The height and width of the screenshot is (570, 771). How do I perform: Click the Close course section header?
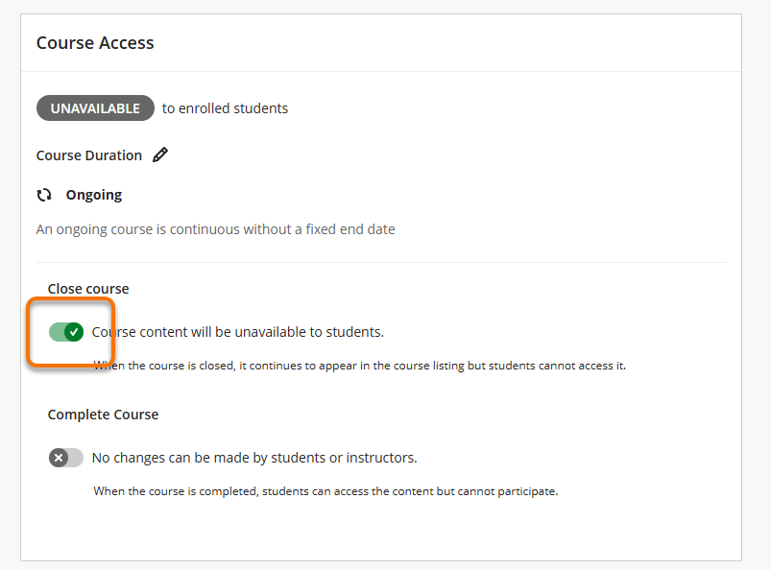[x=87, y=288]
